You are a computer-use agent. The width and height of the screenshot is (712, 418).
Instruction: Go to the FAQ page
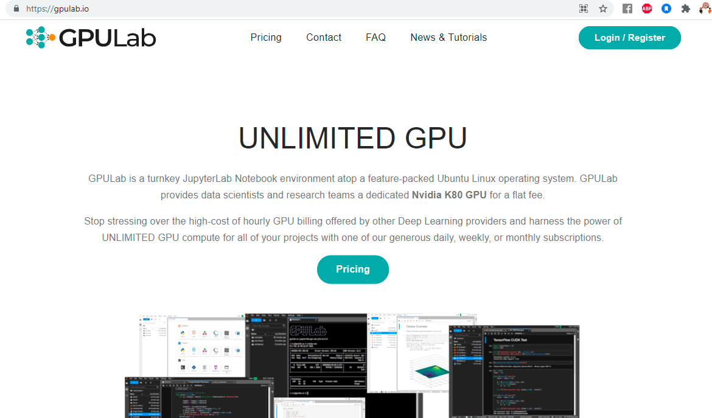376,37
